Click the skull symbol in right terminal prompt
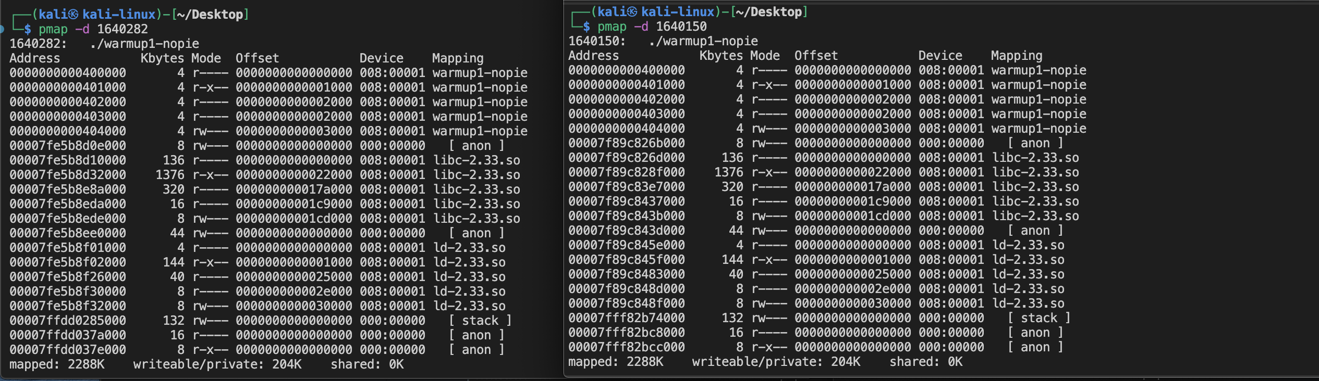 [631, 12]
